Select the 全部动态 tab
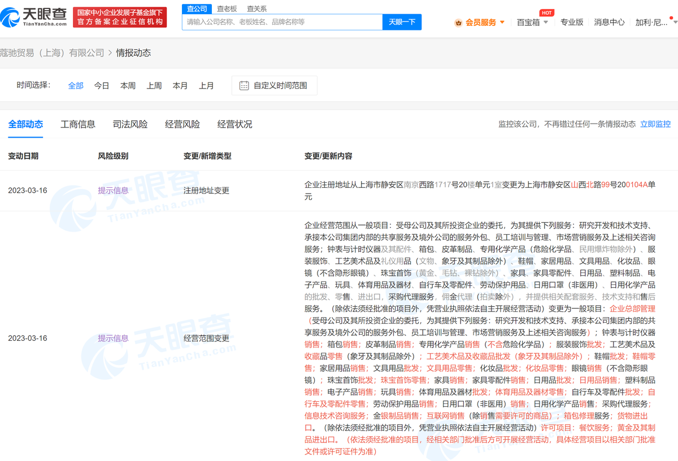The width and height of the screenshot is (678, 461). pyautogui.click(x=25, y=125)
